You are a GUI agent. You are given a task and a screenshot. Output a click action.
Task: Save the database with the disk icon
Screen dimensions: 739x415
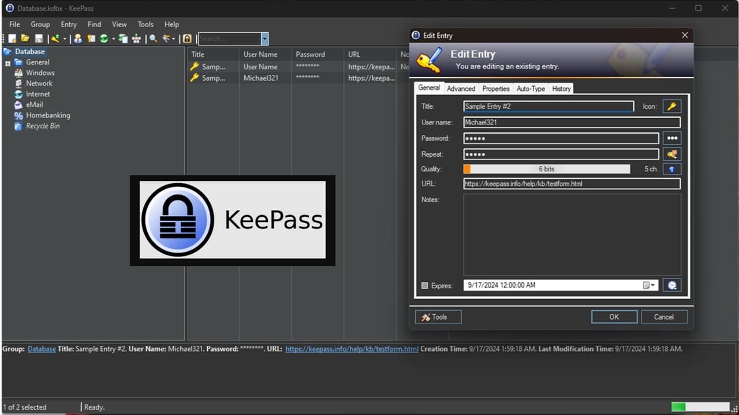pos(39,39)
